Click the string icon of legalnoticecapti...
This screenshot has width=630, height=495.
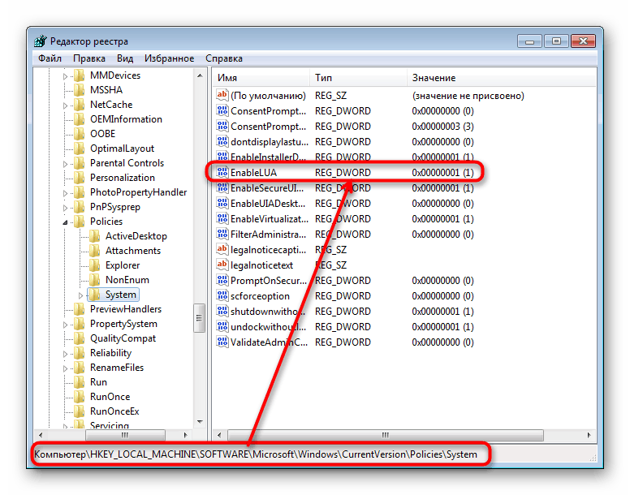point(222,249)
